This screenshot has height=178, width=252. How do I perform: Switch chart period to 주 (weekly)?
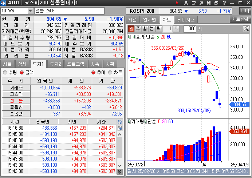coord(138,29)
